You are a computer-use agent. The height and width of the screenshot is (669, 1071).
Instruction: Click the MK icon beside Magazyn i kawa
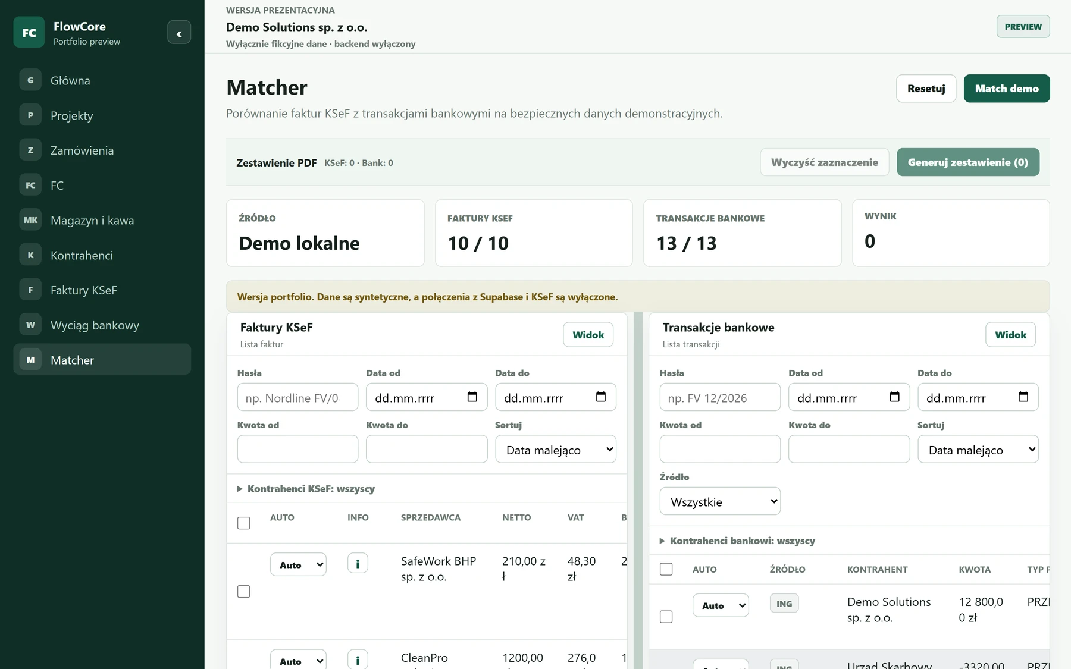coord(30,220)
